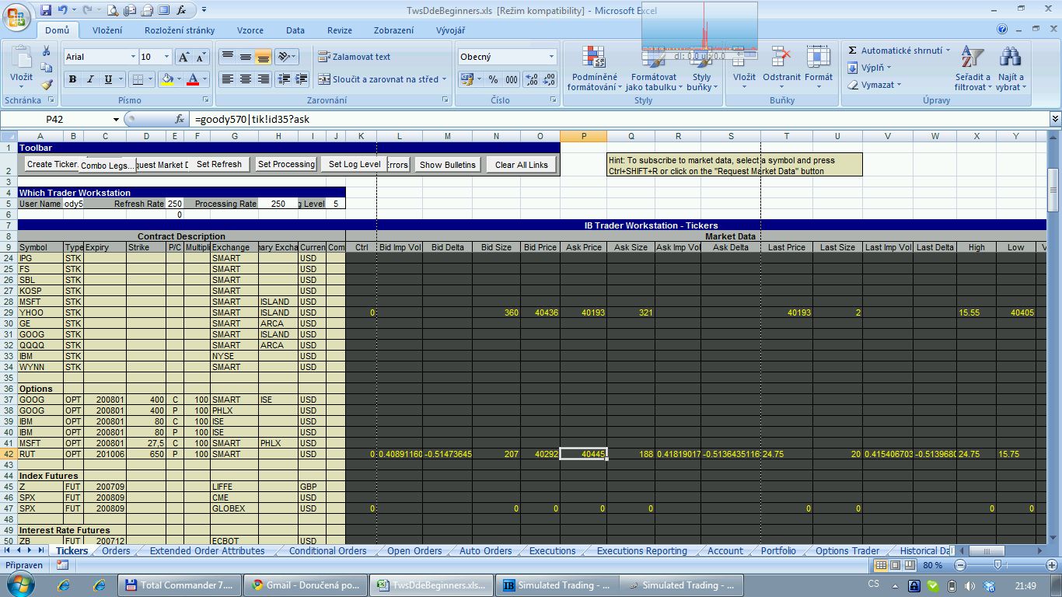Image resolution: width=1062 pixels, height=597 pixels.
Task: Click the Najít a vybrat binoculars icon
Action: tap(1010, 70)
